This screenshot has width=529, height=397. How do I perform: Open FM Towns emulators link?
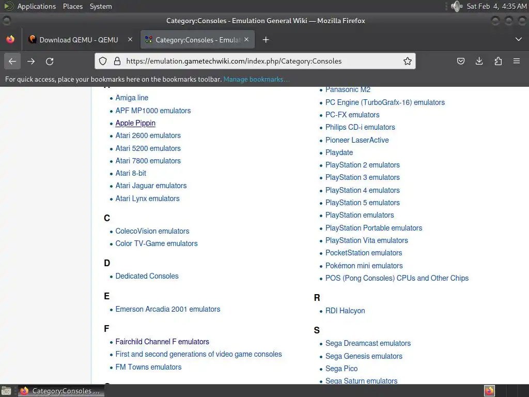148,368
